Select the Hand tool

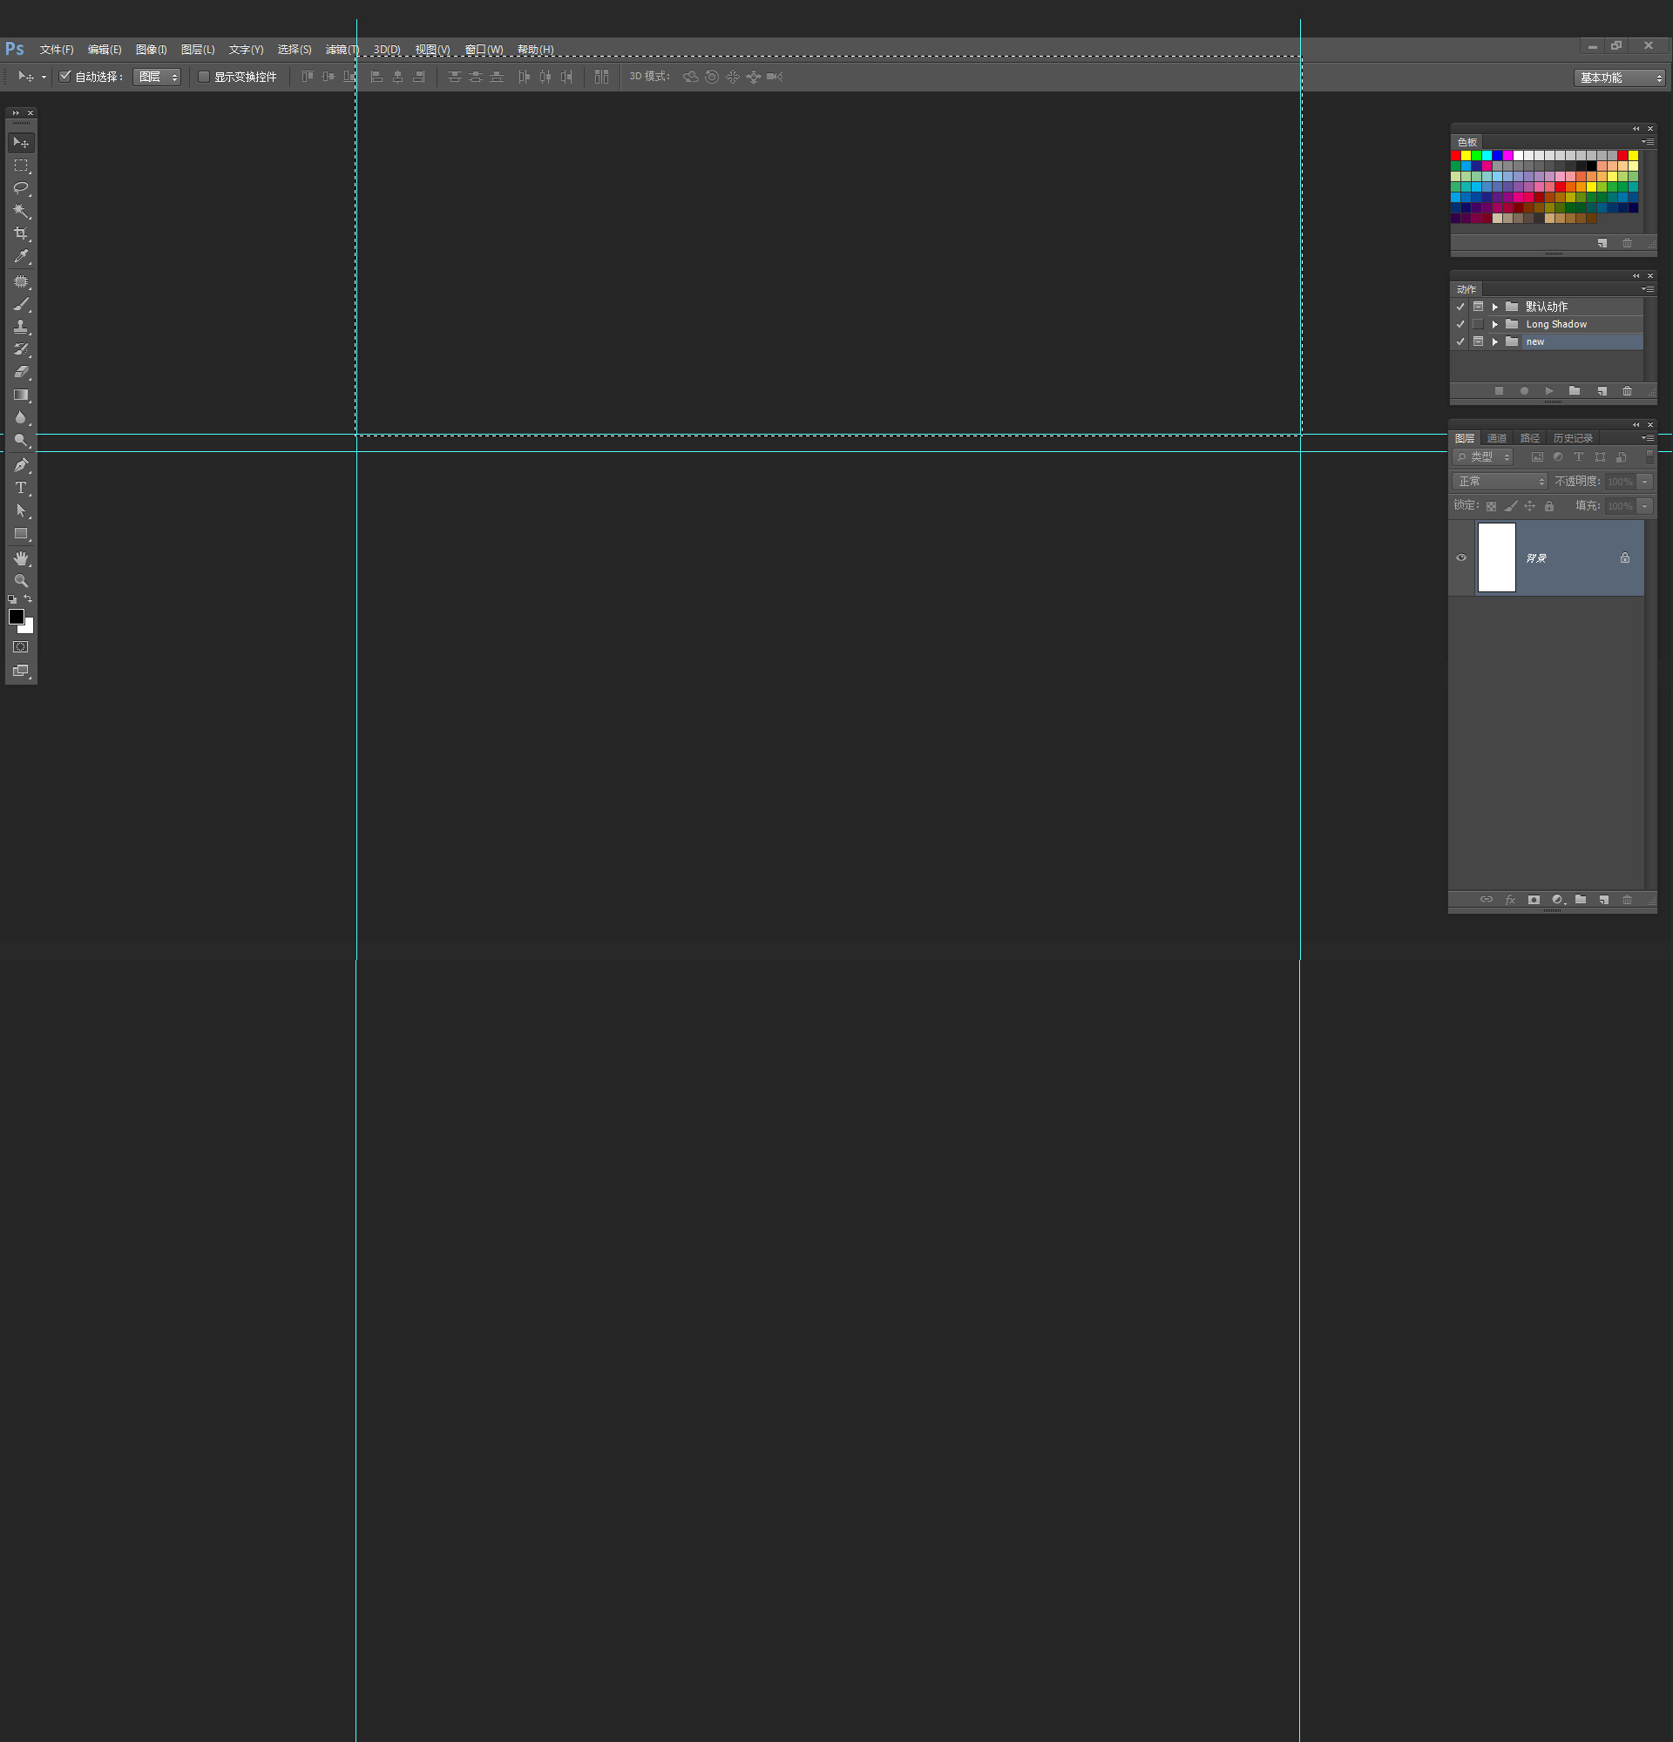click(x=20, y=558)
